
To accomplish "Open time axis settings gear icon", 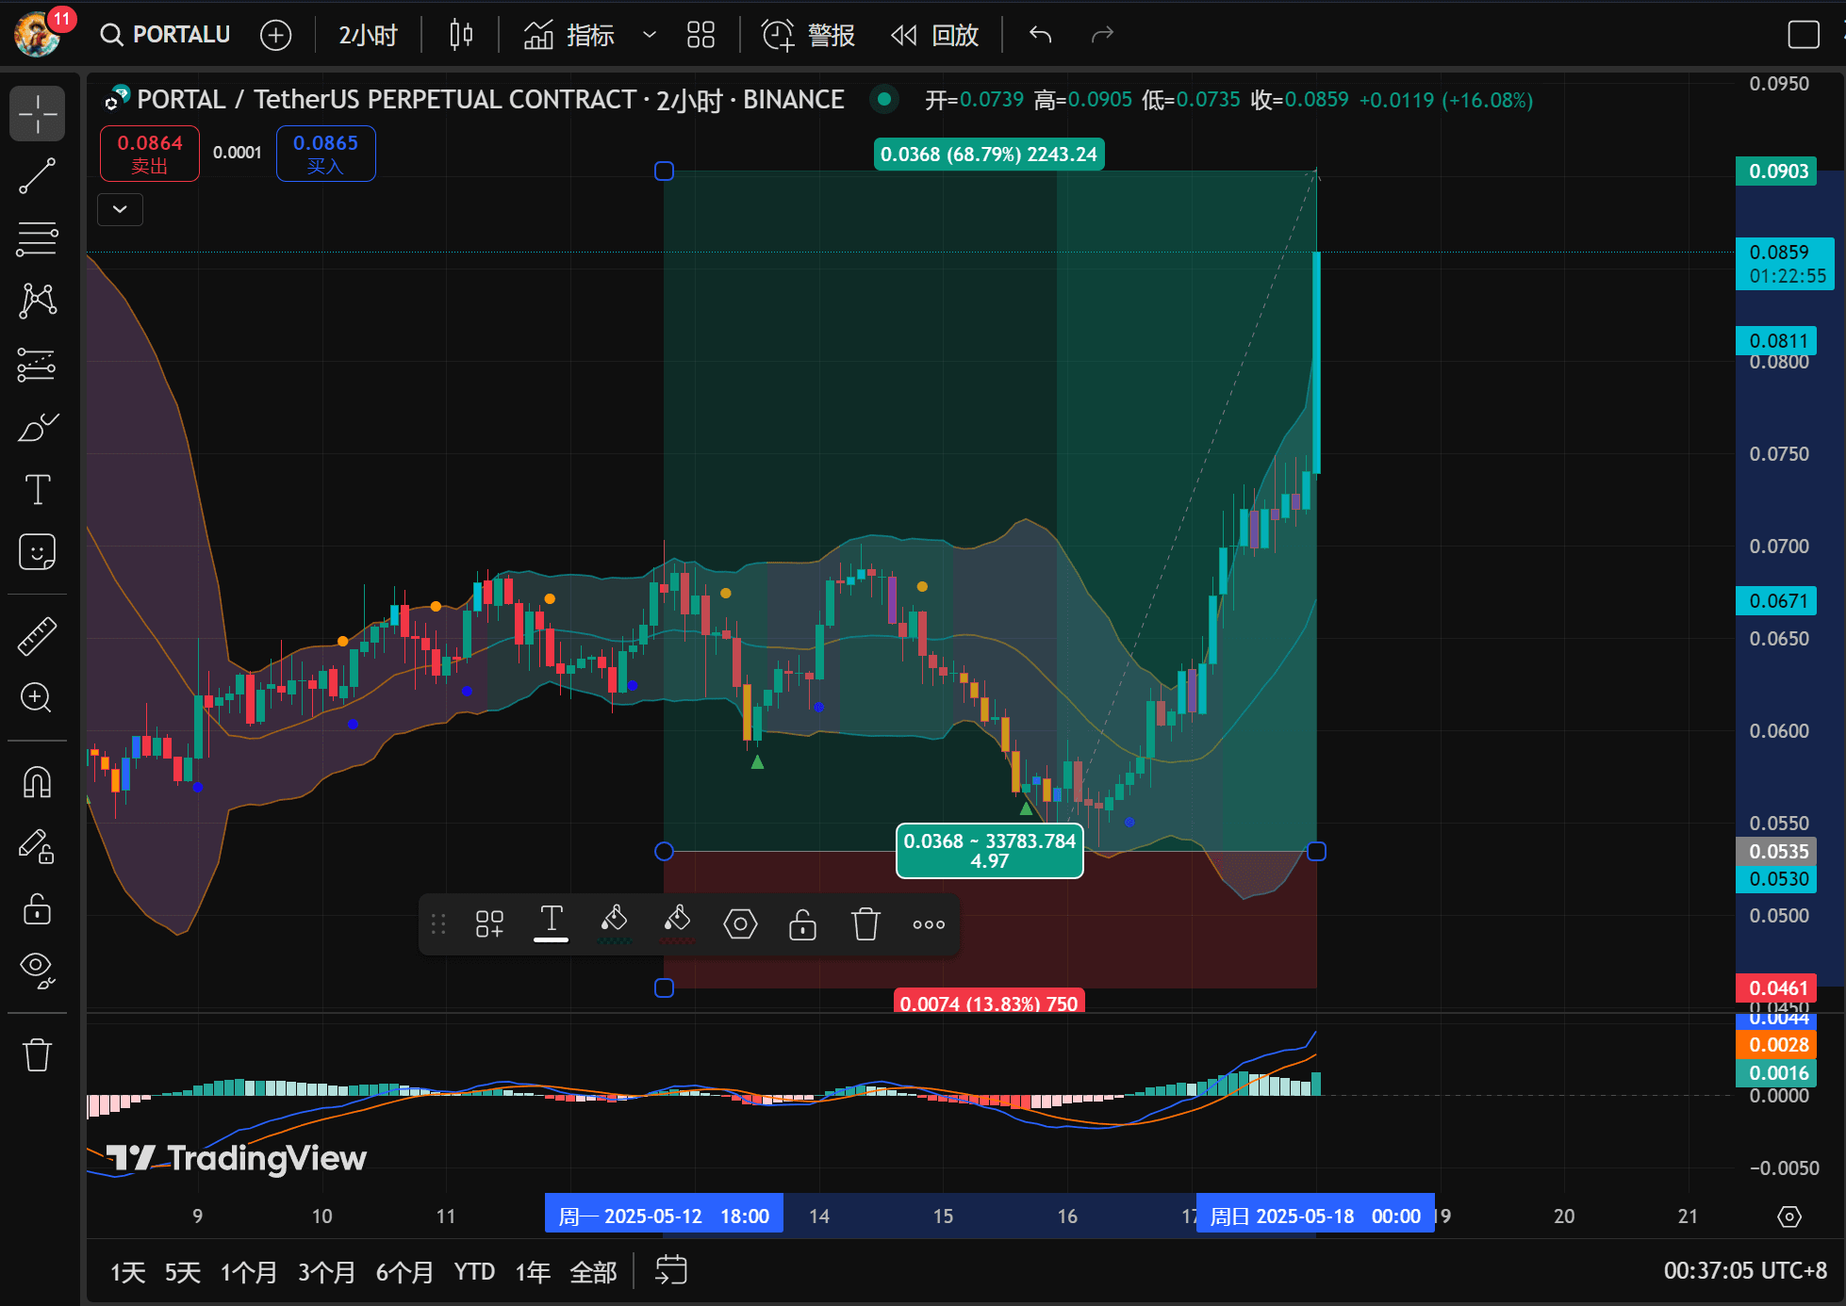I will click(1789, 1216).
